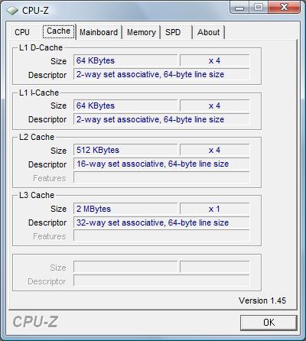Screen dimensions: 306x341
Task: Go to the Memory tab
Action: pos(142,32)
